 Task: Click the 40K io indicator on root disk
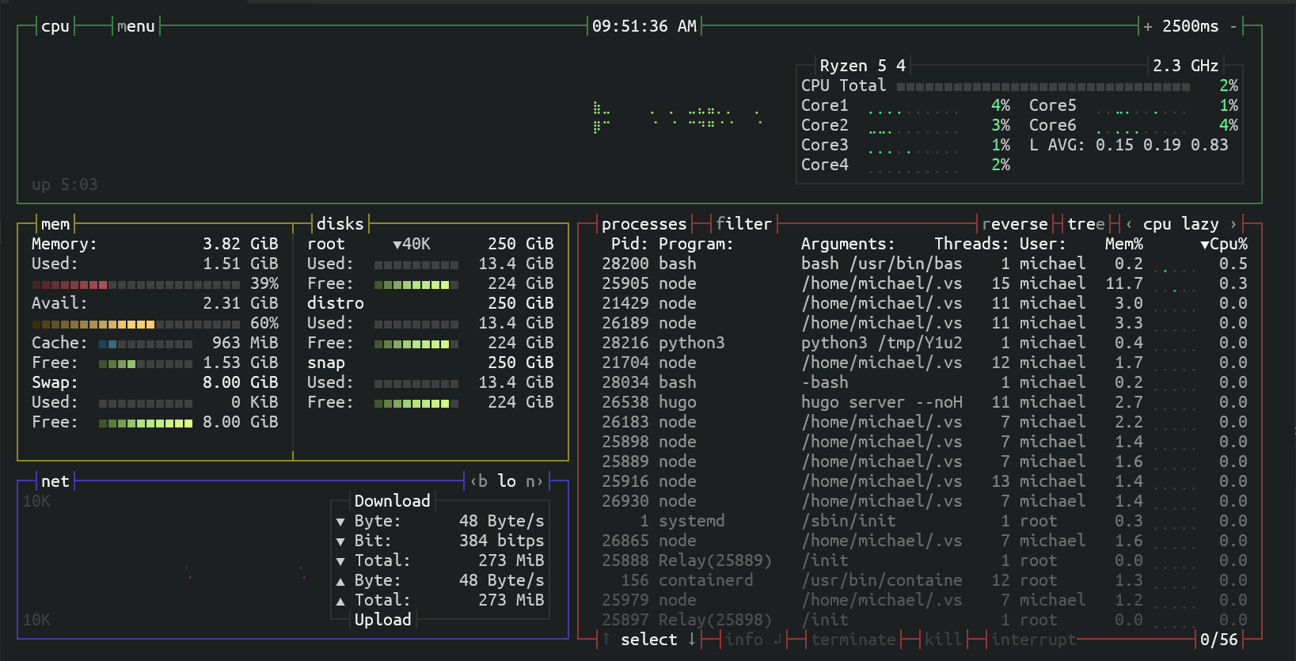click(x=412, y=244)
